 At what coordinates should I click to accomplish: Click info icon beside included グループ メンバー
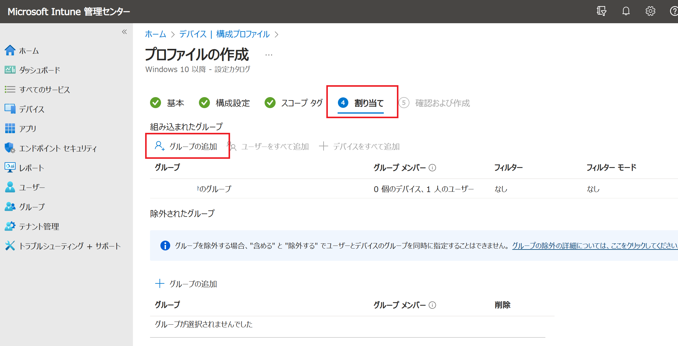click(432, 168)
